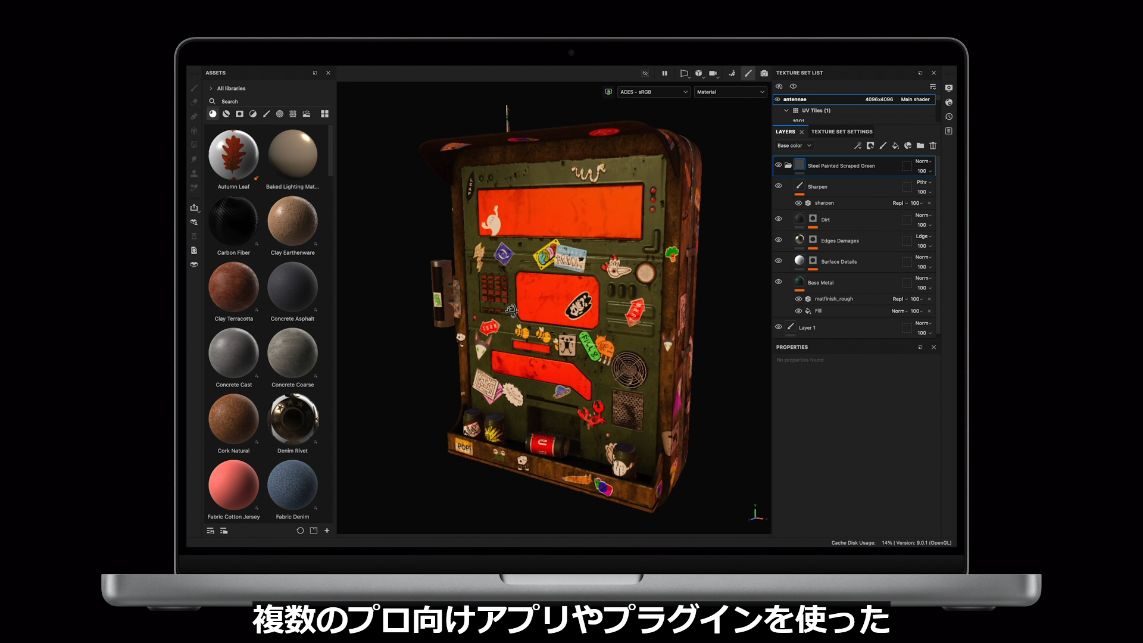
Task: Click the camera screenshot icon in viewport toolbar
Action: tap(764, 73)
